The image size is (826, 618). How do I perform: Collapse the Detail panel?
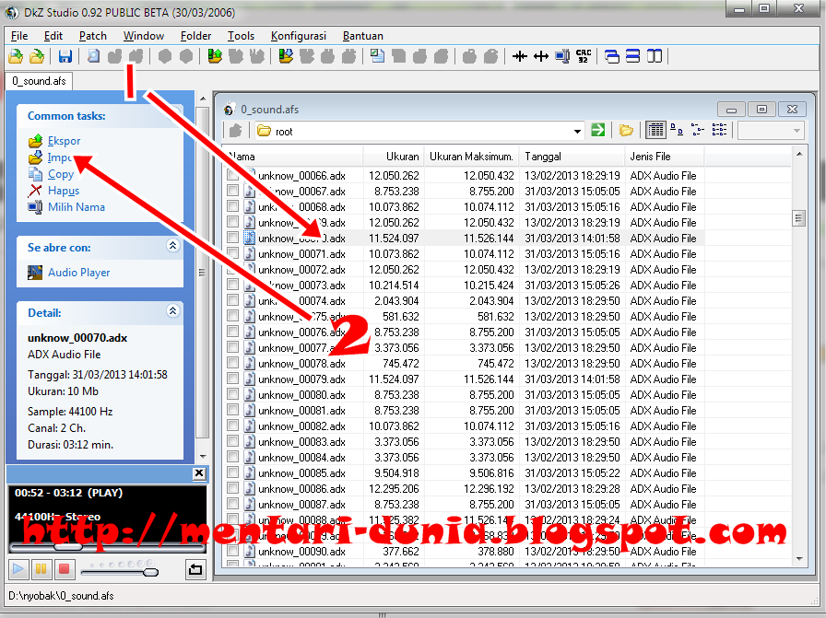(x=172, y=310)
